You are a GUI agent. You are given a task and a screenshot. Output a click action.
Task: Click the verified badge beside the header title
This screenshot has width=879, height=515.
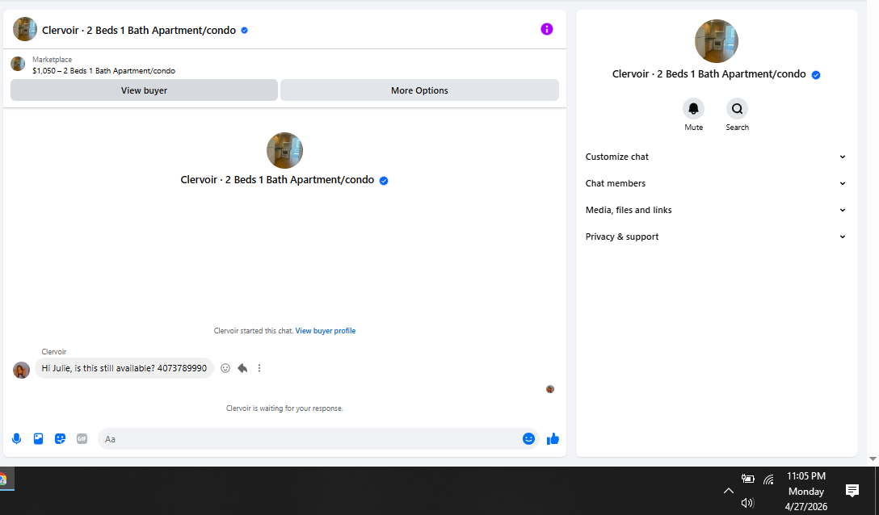[245, 30]
